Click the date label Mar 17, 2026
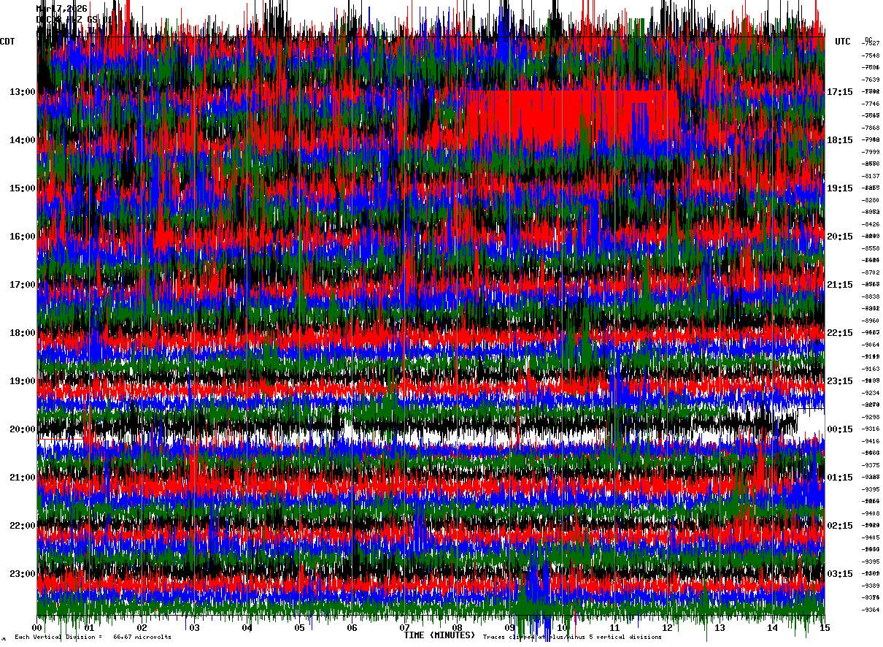 pyautogui.click(x=62, y=9)
